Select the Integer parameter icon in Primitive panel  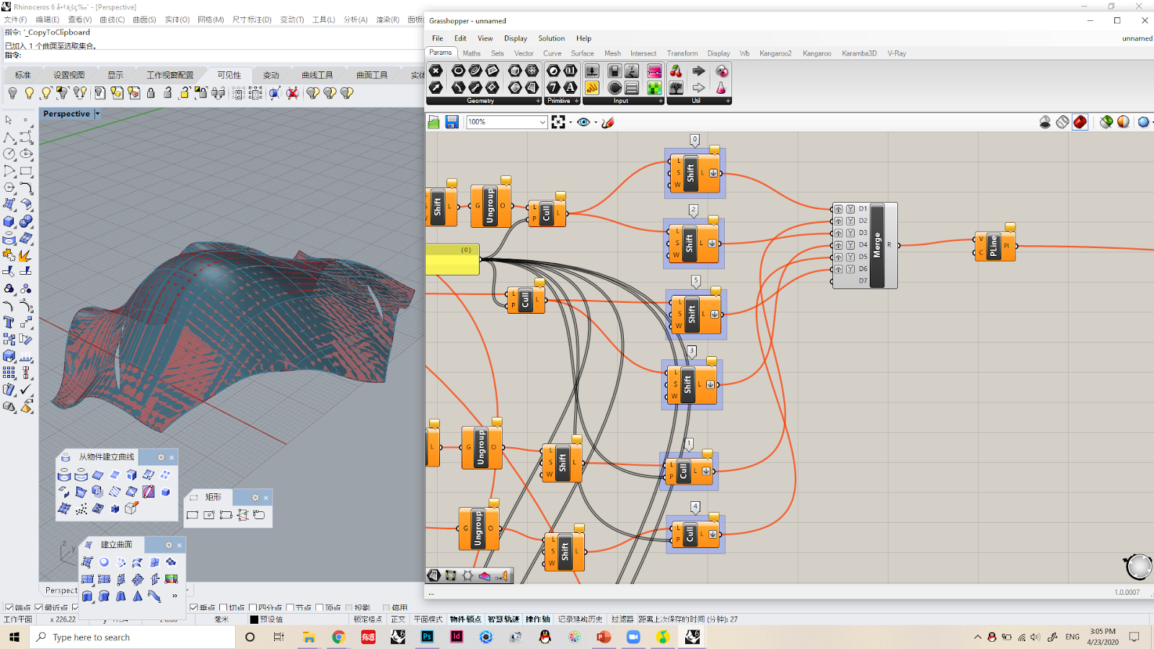(553, 88)
